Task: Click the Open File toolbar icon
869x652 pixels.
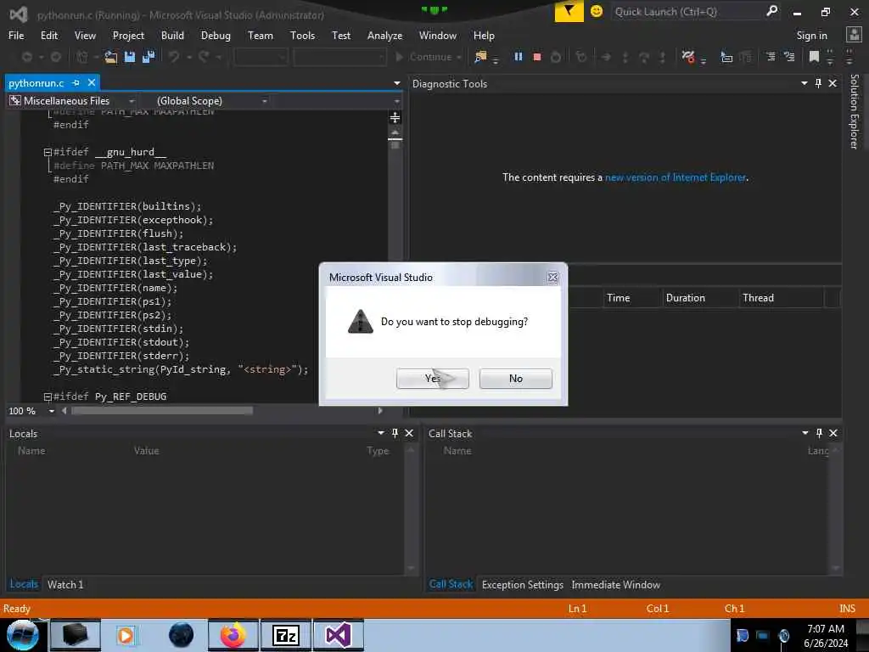Action: point(111,57)
